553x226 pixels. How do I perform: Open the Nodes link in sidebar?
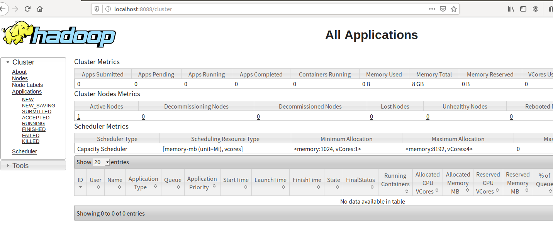coord(20,78)
